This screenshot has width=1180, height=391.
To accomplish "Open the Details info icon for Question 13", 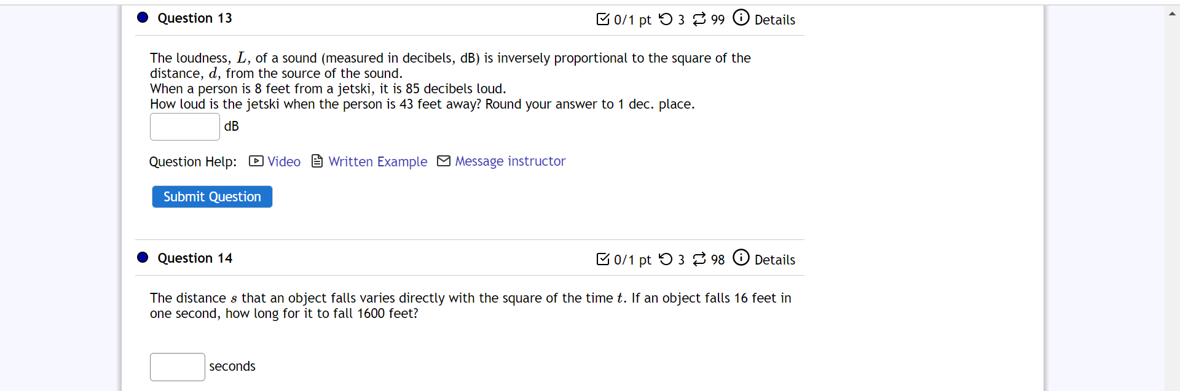I will [x=741, y=17].
